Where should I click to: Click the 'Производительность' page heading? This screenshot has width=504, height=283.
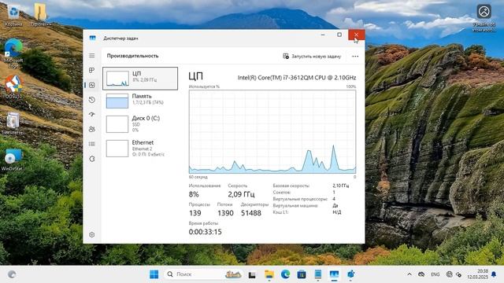click(x=133, y=56)
